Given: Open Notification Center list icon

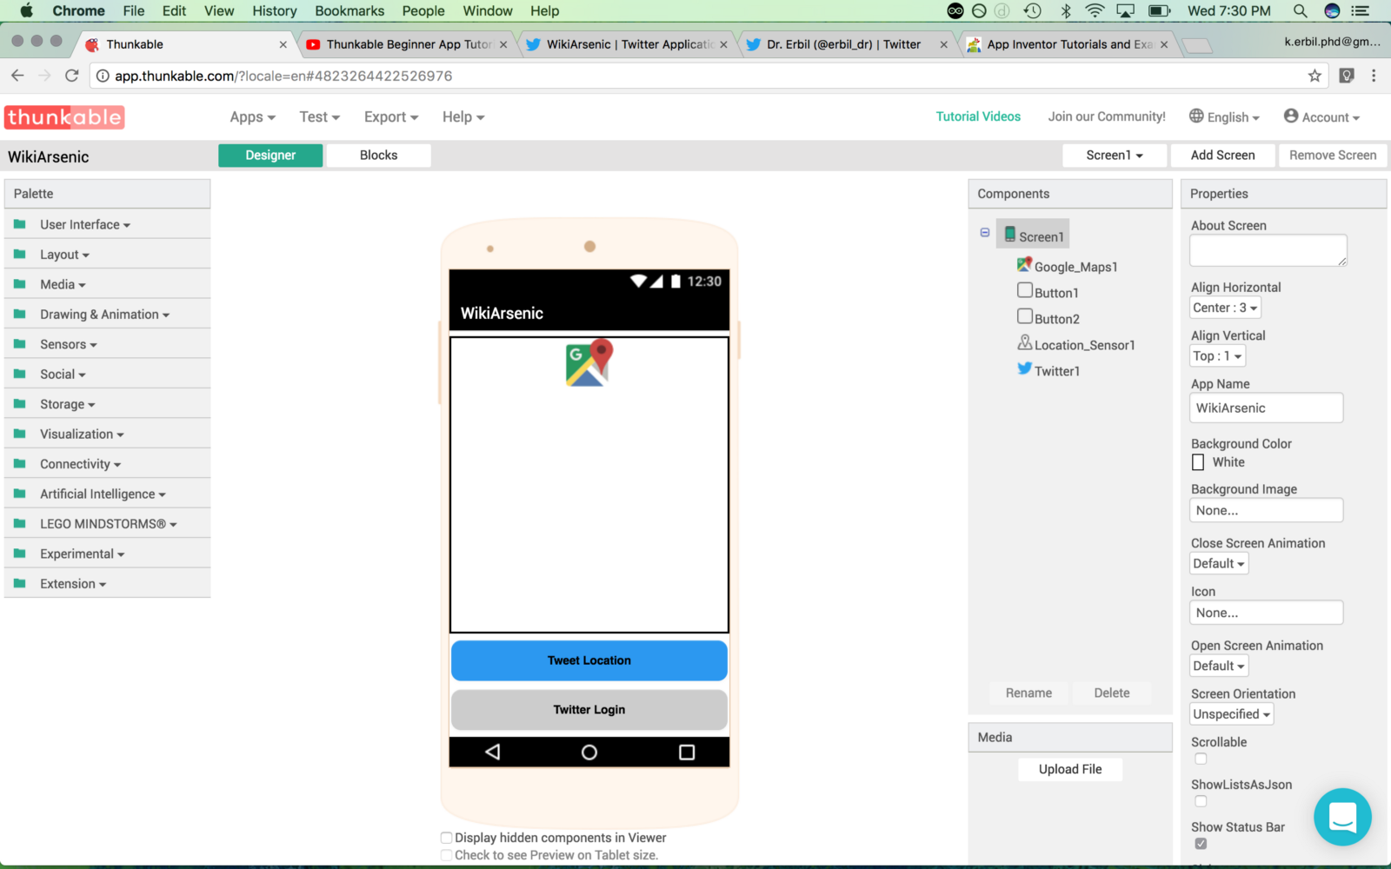Looking at the screenshot, I should click(x=1361, y=10).
